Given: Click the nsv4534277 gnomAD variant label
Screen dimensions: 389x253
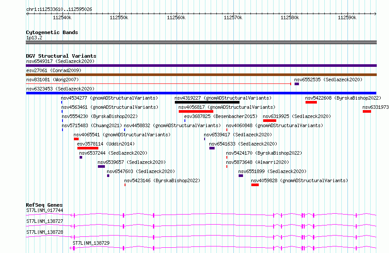Looking at the screenshot, I should click(109, 98).
